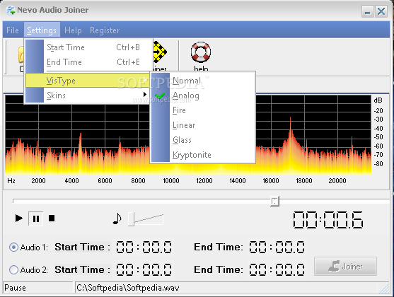The width and height of the screenshot is (394, 297).
Task: Open the File menu
Action: (x=13, y=30)
